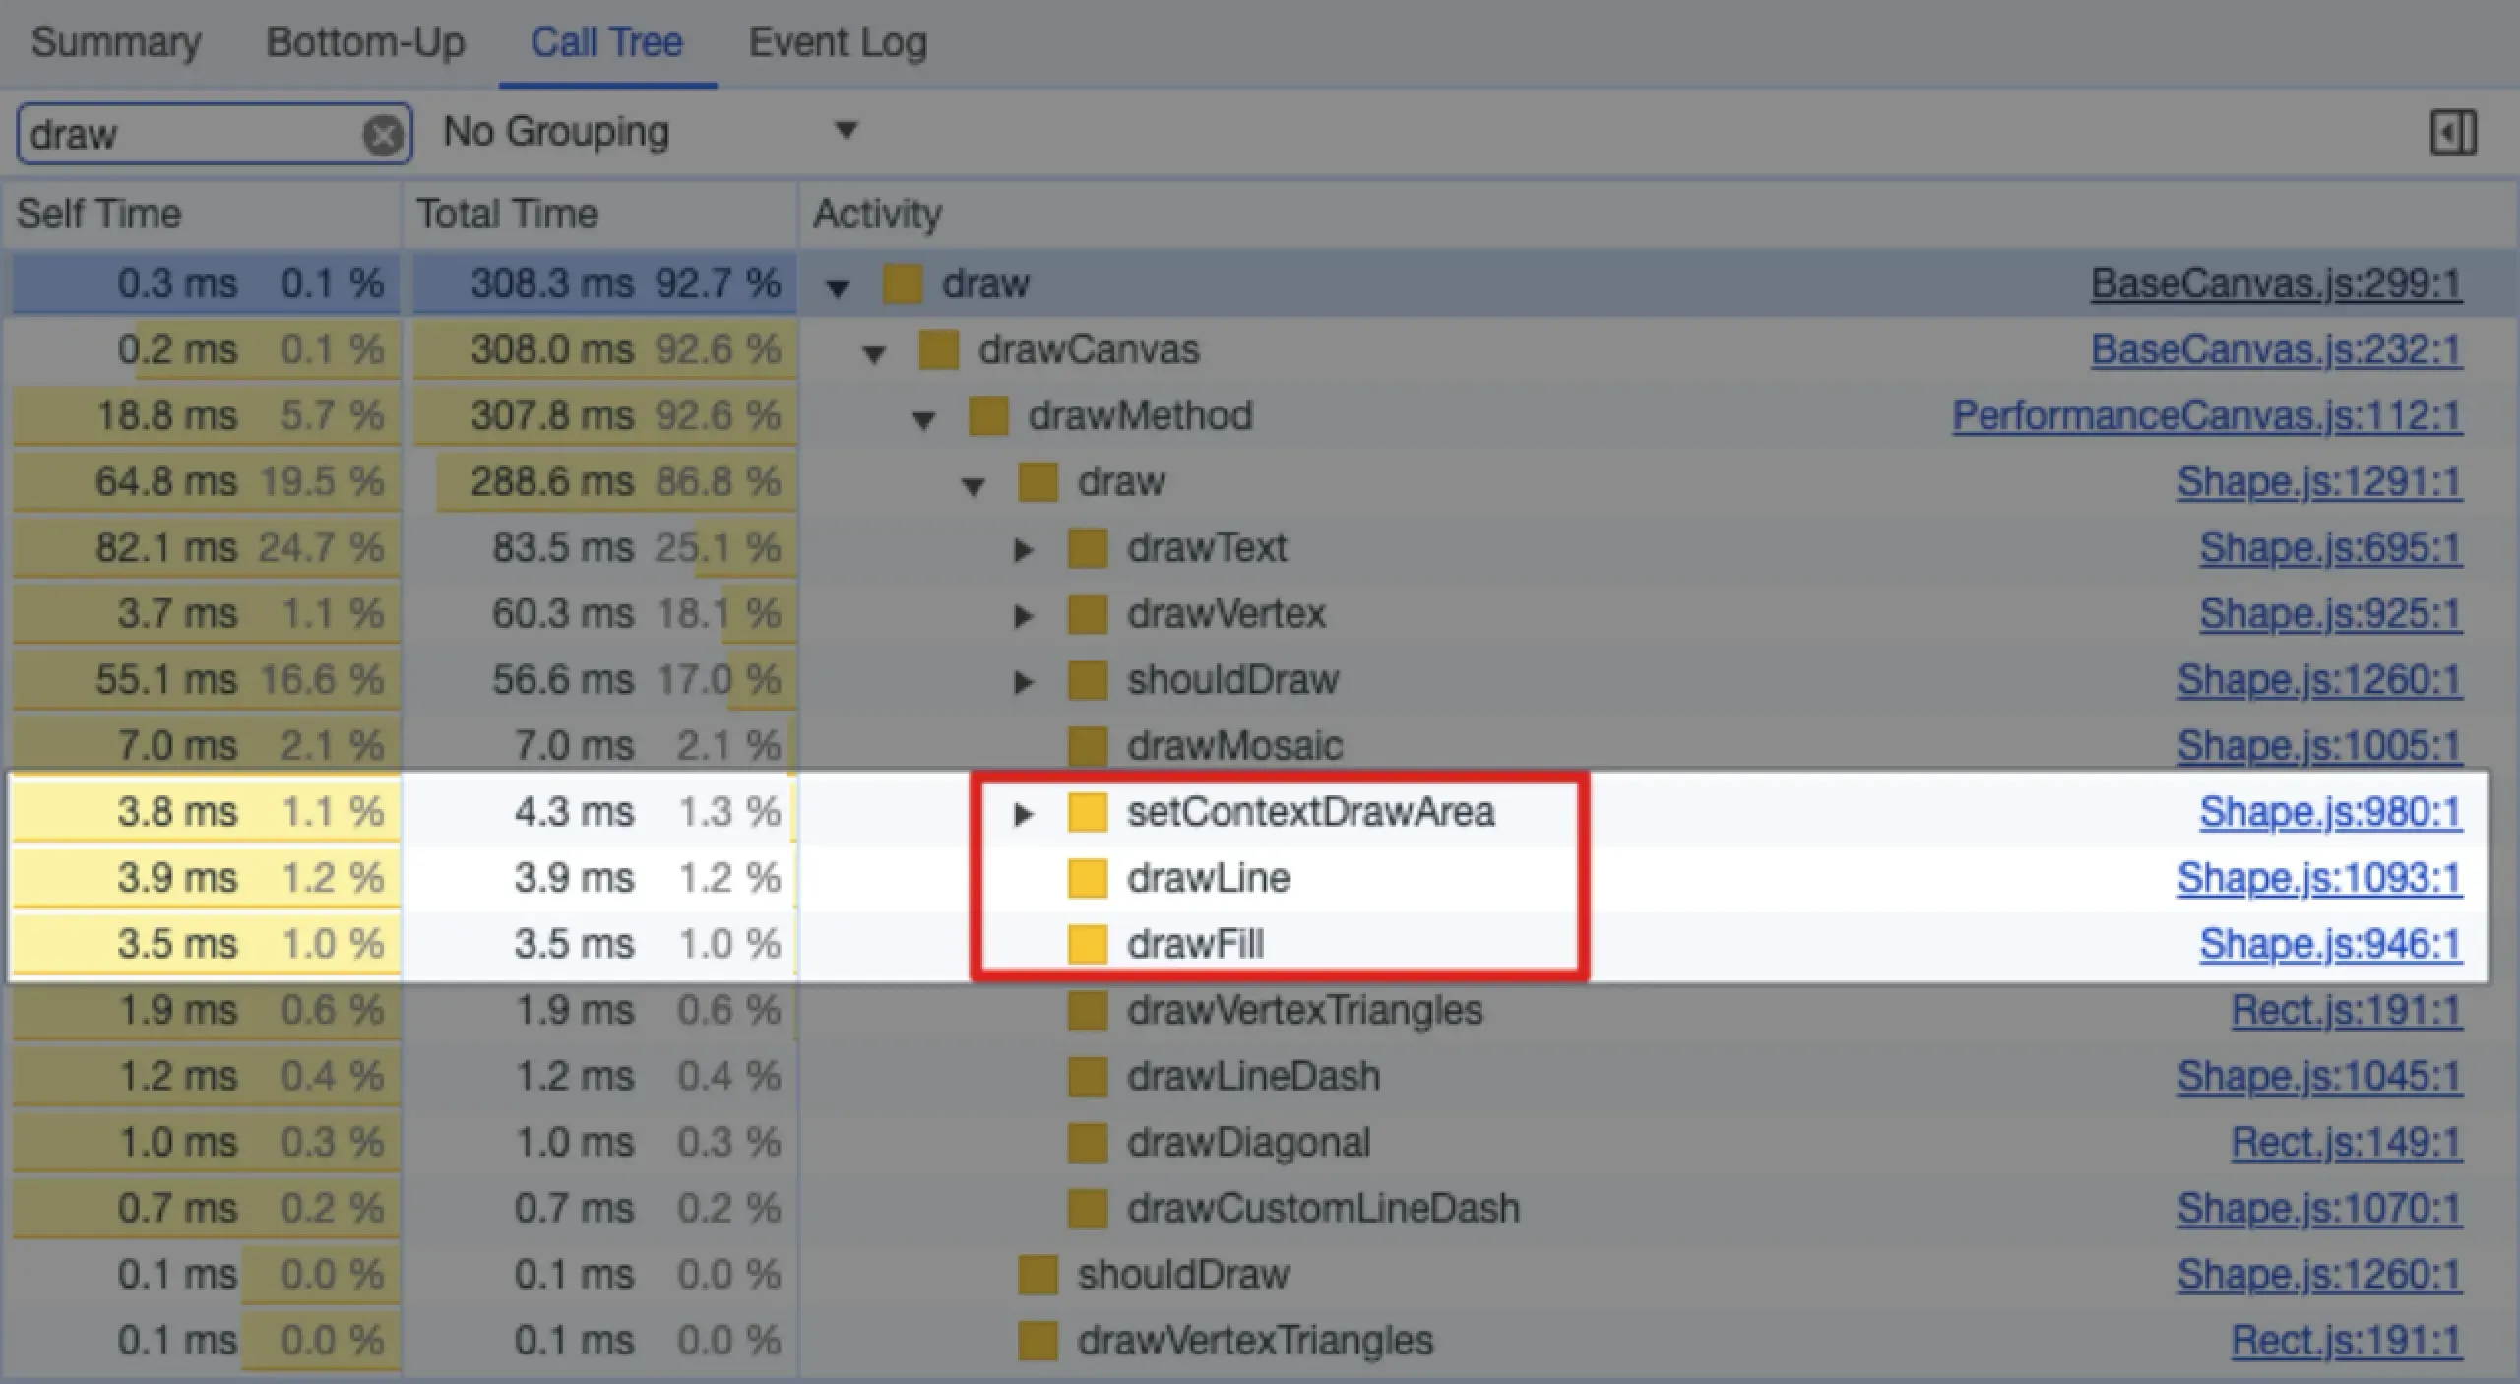Click yellow scripting swatch beside drawLine
This screenshot has height=1384, width=2520.
(x=1087, y=878)
